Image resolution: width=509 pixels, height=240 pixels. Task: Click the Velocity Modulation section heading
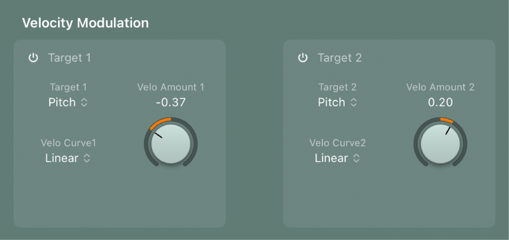click(85, 23)
